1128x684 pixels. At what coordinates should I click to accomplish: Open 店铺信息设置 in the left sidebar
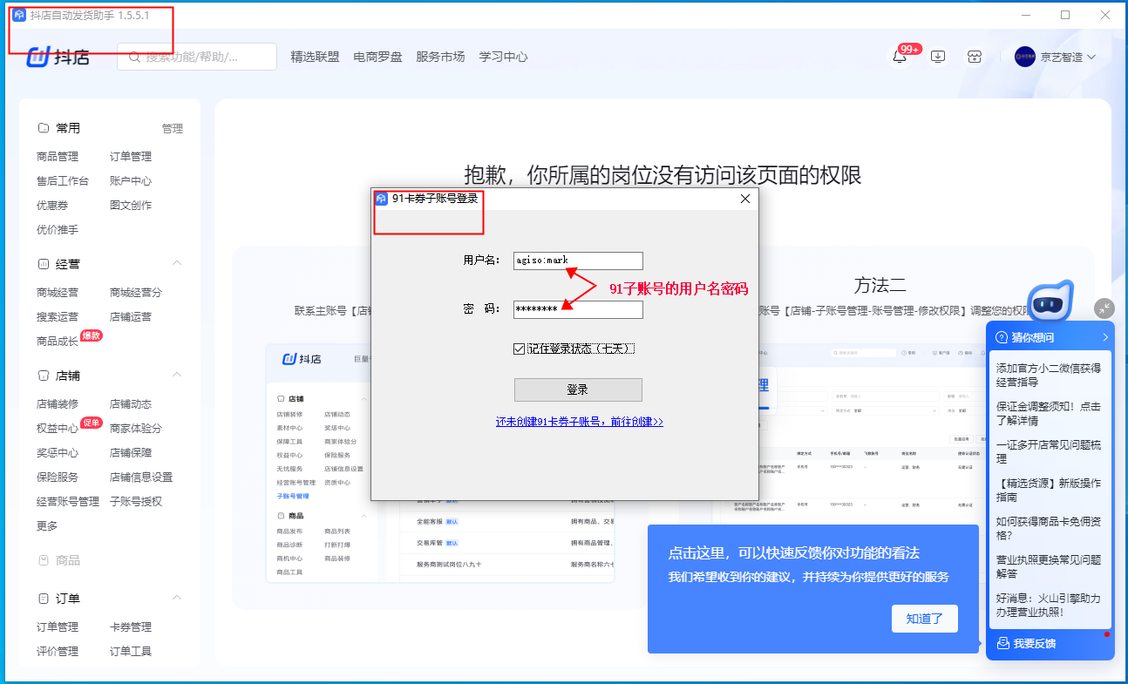141,477
